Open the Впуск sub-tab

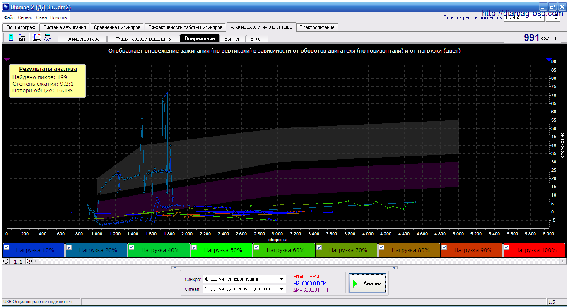[x=257, y=38]
